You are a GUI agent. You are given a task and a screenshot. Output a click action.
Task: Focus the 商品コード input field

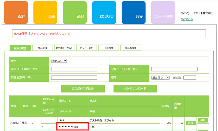pos(74,69)
